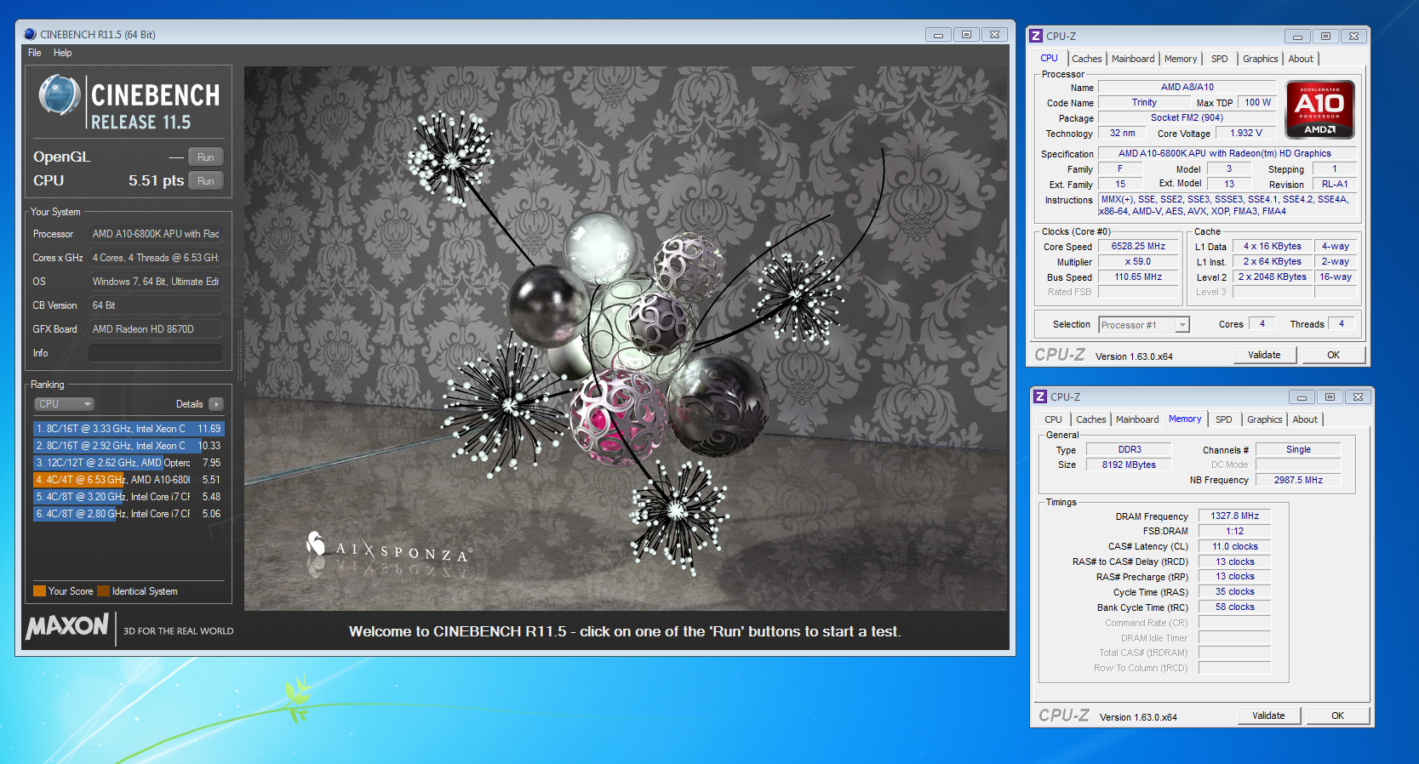This screenshot has width=1419, height=764.
Task: Switch to About tab in bottom CPU-Z
Action: click(1305, 419)
